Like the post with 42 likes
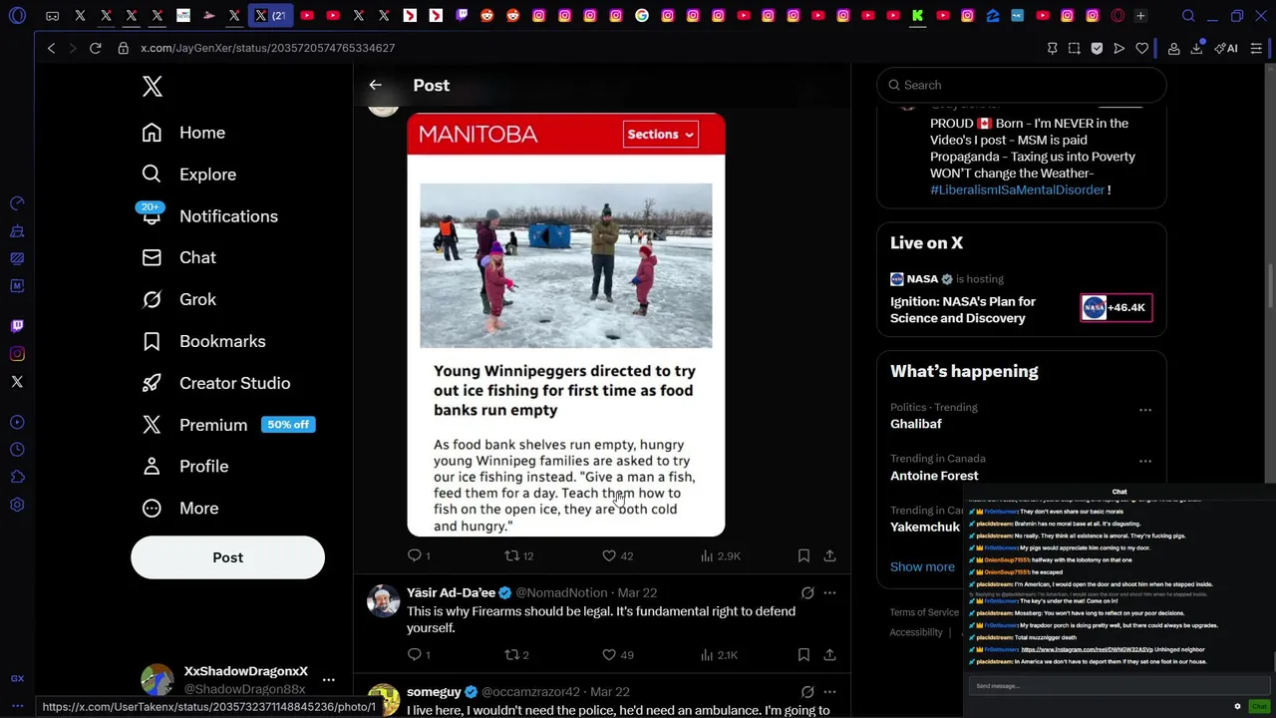 tap(617, 555)
